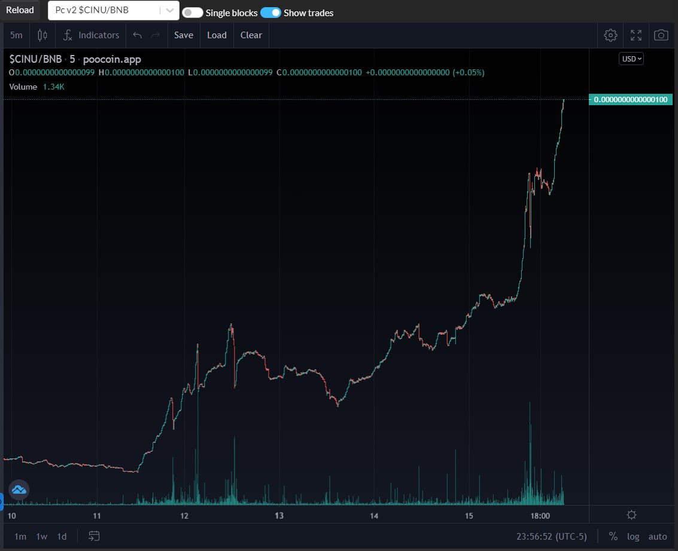This screenshot has width=678, height=551.
Task: Open the USD currency dropdown
Action: tap(631, 59)
